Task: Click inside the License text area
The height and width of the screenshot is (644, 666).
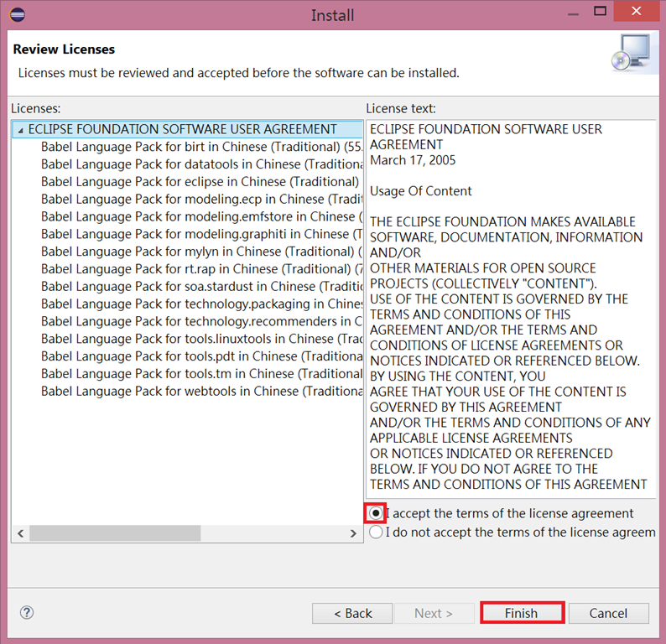Action: 511,309
